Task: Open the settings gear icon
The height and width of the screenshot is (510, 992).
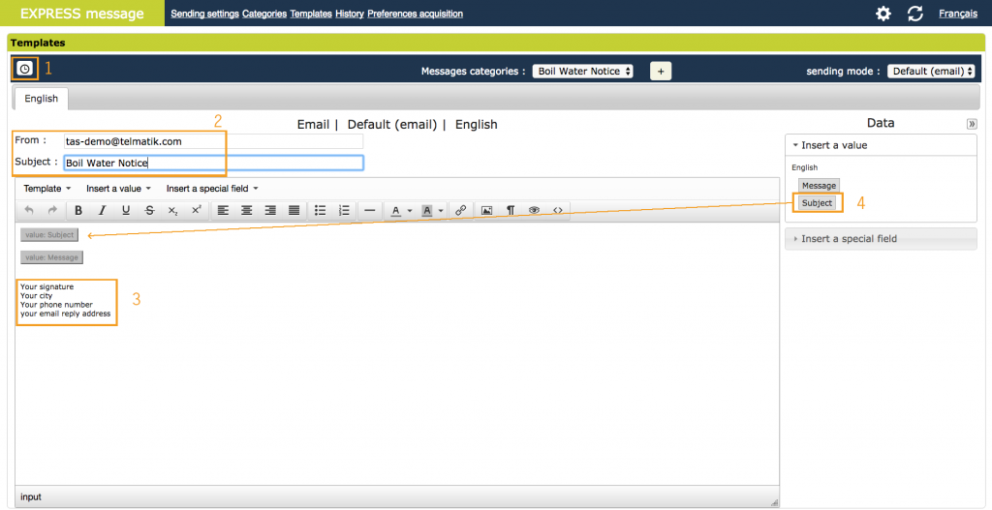Action: click(883, 14)
